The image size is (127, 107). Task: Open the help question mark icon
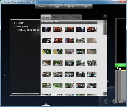[115, 101]
